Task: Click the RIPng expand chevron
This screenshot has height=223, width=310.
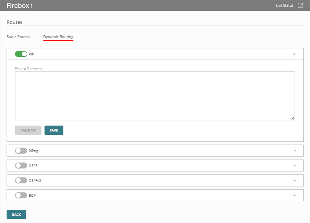Action: pyautogui.click(x=295, y=150)
